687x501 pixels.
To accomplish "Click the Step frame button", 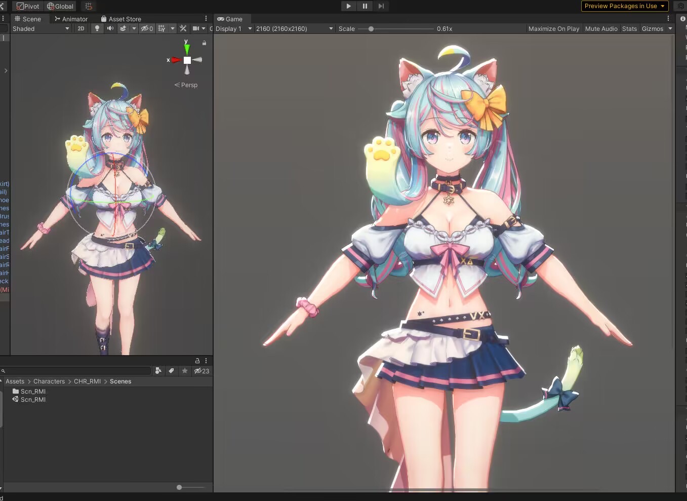I will point(381,6).
